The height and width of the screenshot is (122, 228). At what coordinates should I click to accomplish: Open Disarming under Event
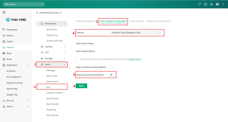click(x=51, y=110)
